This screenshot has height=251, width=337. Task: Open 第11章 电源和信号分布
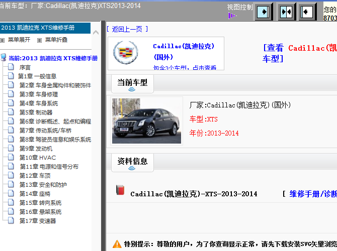(x=49, y=167)
